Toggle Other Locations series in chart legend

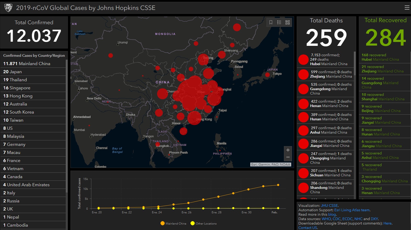204,223
